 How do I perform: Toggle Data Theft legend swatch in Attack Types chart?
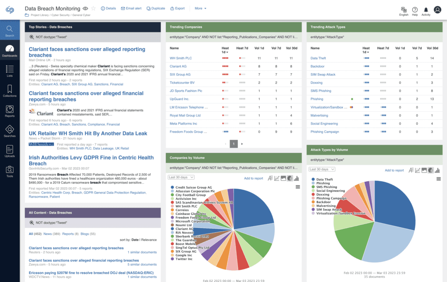(313, 180)
